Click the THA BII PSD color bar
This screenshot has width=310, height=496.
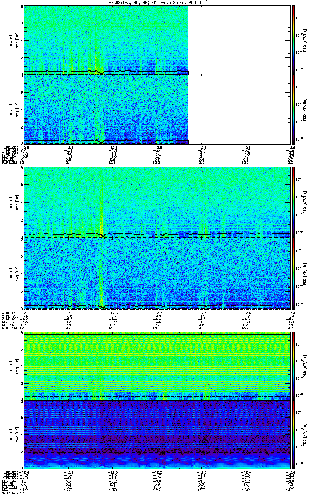click(x=293, y=110)
